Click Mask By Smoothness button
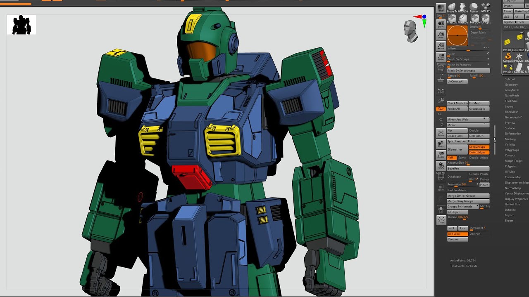The height and width of the screenshot is (297, 529). [x=468, y=71]
